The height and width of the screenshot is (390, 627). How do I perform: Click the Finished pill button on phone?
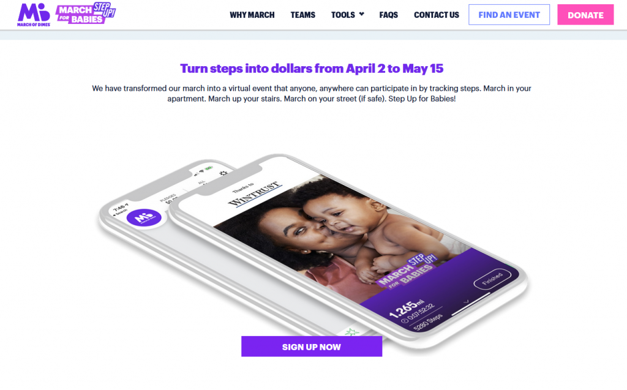492,279
